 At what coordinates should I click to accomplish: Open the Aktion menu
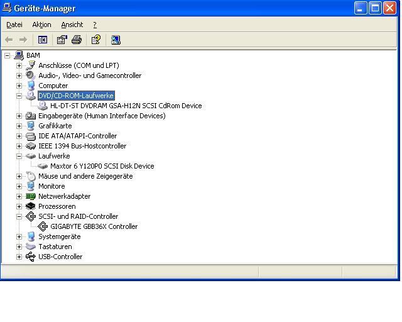point(41,25)
